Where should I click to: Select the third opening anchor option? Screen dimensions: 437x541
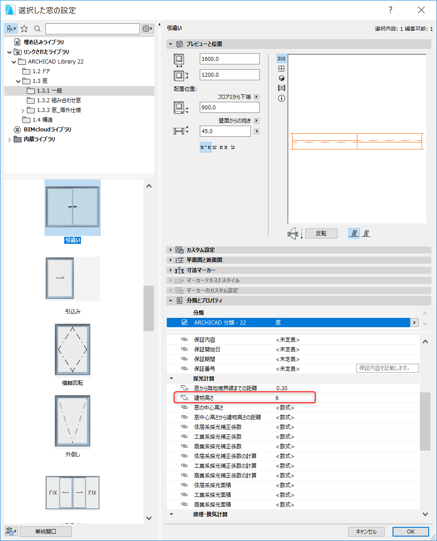pyautogui.click(x=224, y=147)
